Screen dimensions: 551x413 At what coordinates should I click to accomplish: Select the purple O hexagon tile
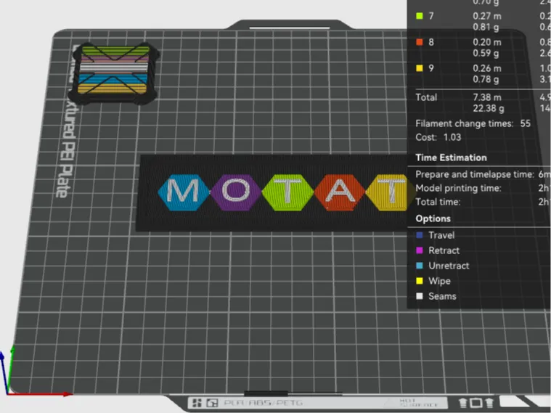pyautogui.click(x=236, y=192)
